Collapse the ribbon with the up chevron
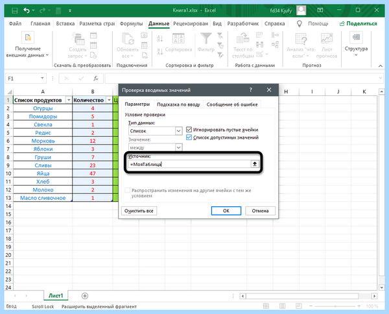The image size is (389, 314). 381,66
